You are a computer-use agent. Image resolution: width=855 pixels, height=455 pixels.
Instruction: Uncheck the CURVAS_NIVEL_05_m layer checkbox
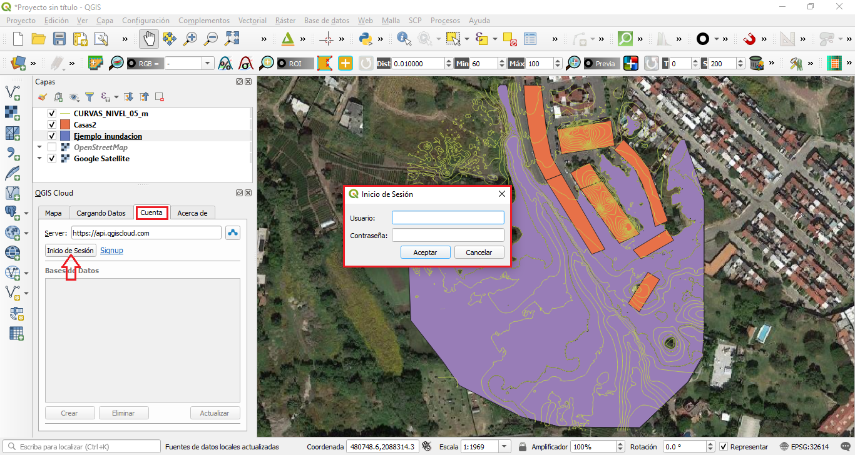pos(52,114)
